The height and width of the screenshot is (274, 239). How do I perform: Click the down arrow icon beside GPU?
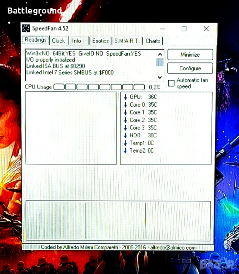click(125, 97)
